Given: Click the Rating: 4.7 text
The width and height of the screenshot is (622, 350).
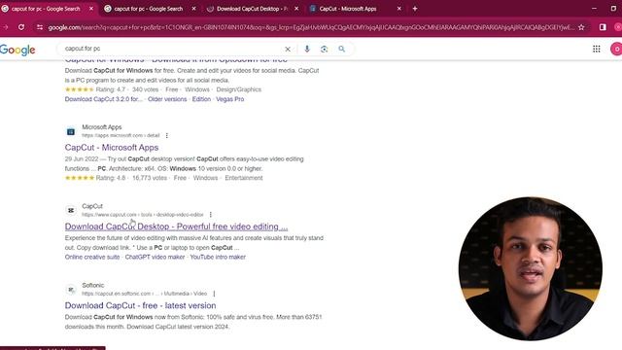Looking at the screenshot, I should point(110,89).
